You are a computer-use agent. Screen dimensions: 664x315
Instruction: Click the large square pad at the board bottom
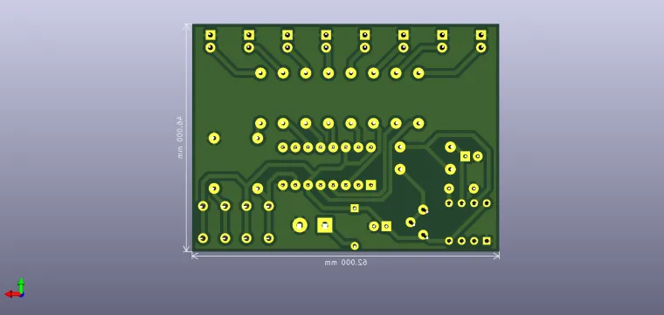point(325,225)
